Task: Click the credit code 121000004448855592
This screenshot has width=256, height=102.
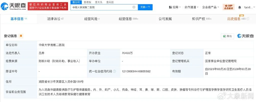Action: (136, 71)
